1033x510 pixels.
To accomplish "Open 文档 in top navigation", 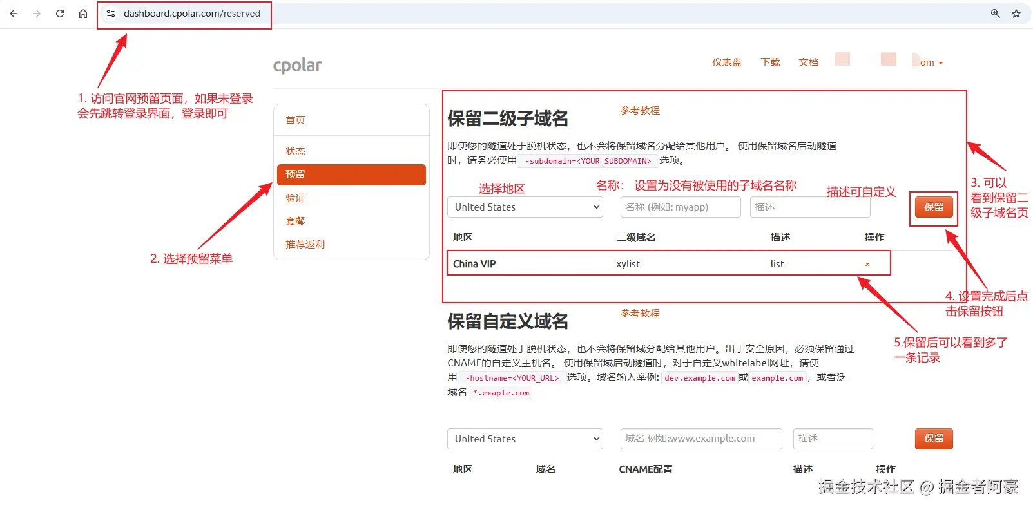I will coord(808,62).
